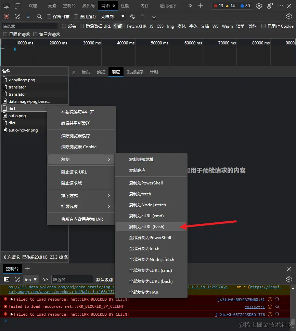This screenshot has width=296, height=331.
Task: Focus the console 筛选器 input
Action: click(x=72, y=279)
